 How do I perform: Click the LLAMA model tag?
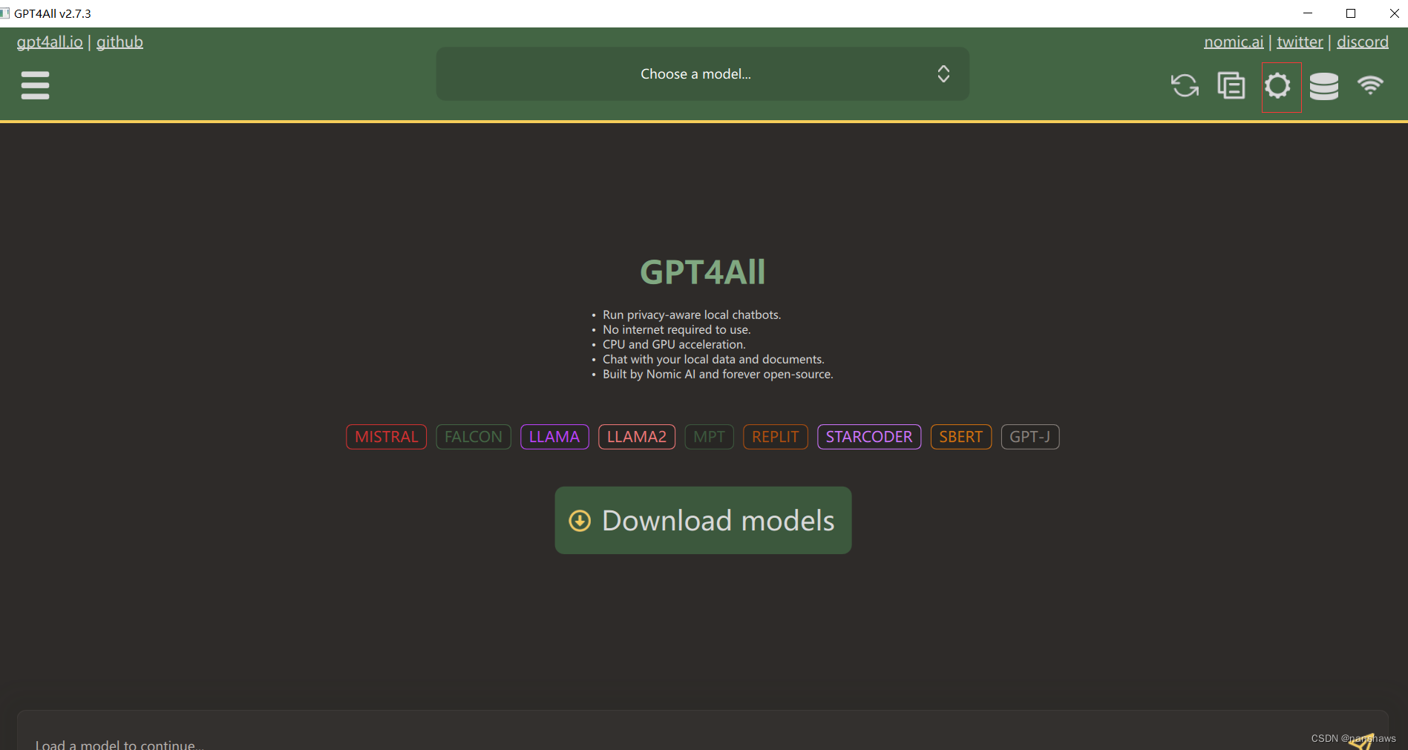(554, 437)
